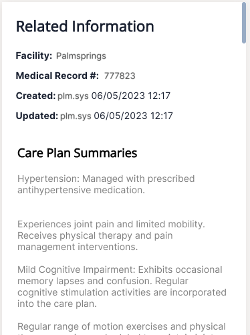Click the Related Information heading

coord(85,26)
